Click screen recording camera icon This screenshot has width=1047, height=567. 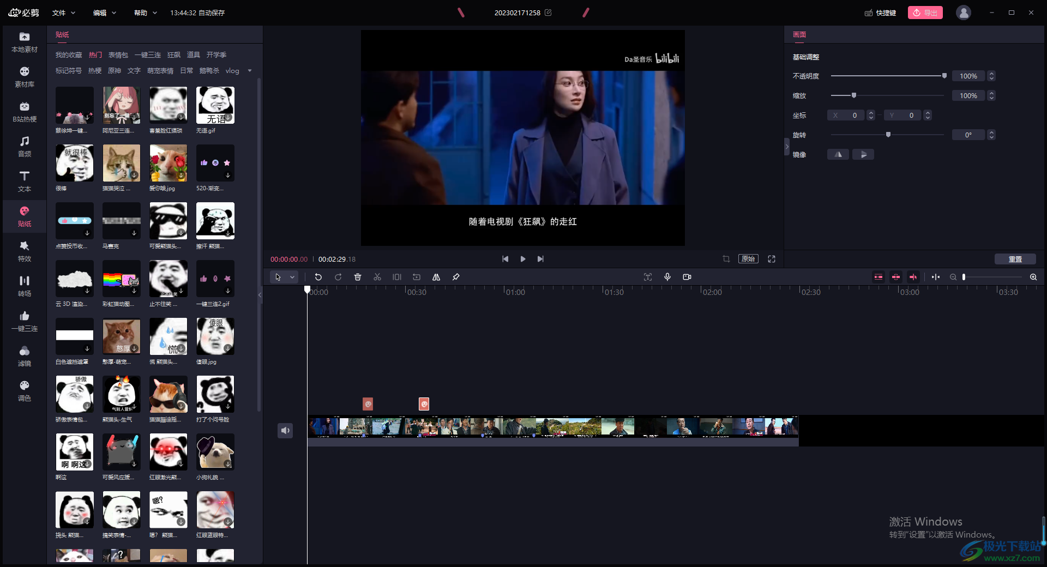[687, 277]
